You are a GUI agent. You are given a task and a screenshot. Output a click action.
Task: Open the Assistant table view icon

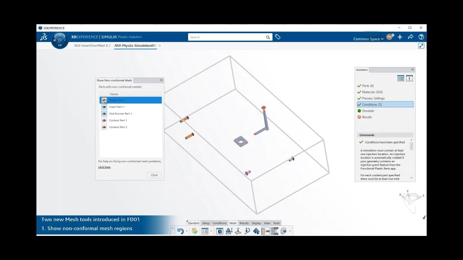(401, 78)
